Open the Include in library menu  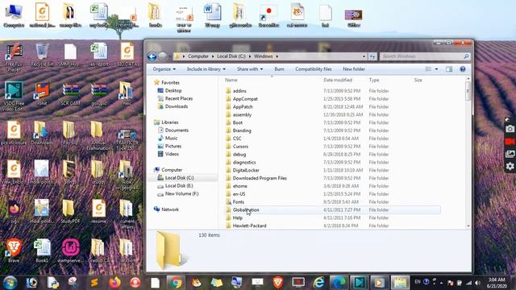click(x=206, y=69)
